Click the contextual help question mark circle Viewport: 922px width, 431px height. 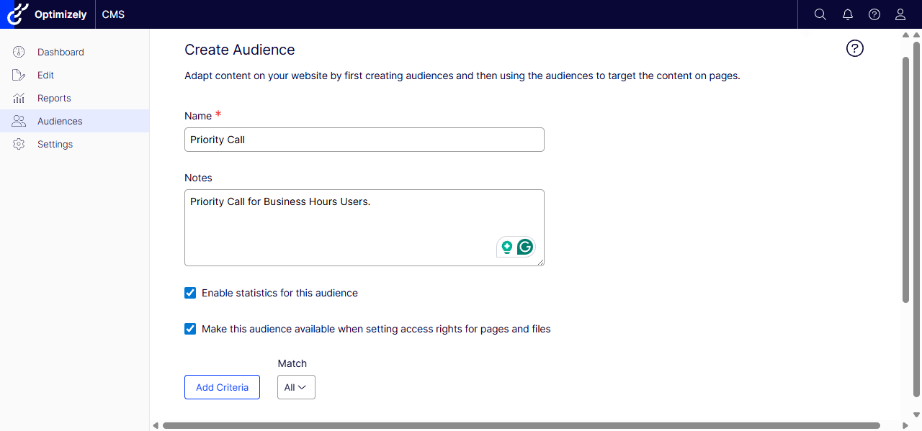(854, 48)
